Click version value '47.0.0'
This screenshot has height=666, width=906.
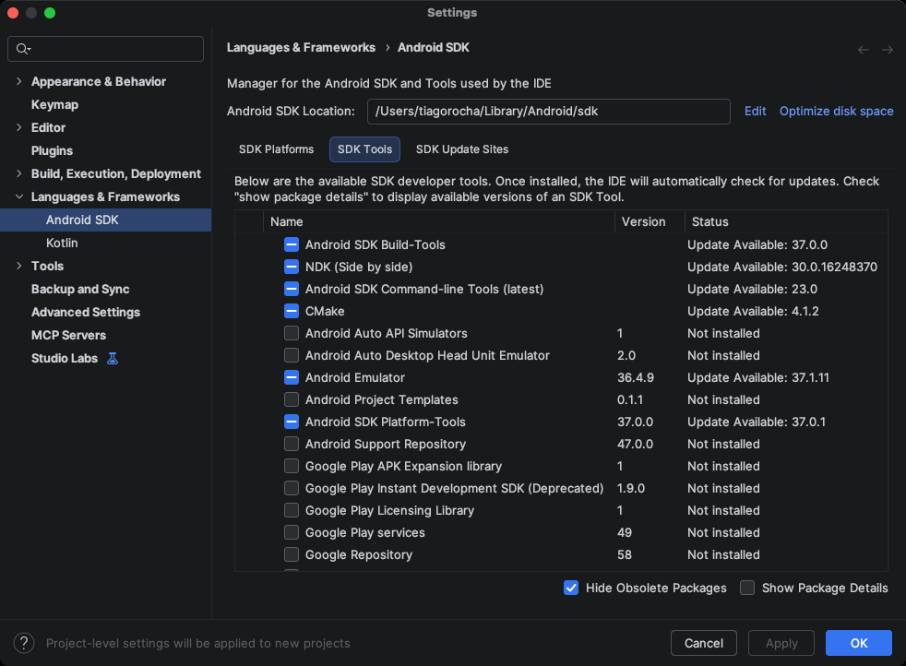pos(635,445)
